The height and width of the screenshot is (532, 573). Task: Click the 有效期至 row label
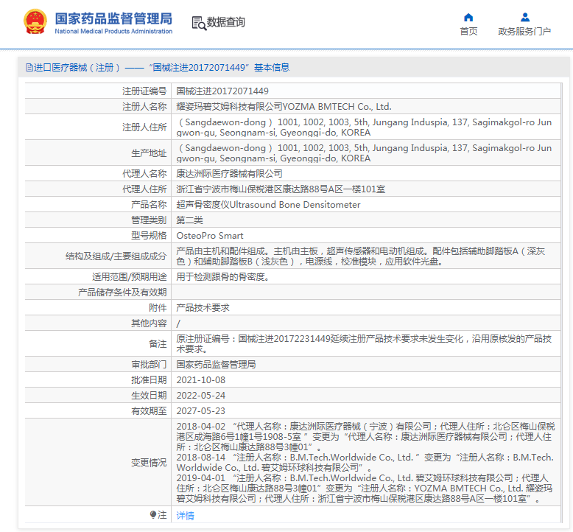(x=149, y=411)
